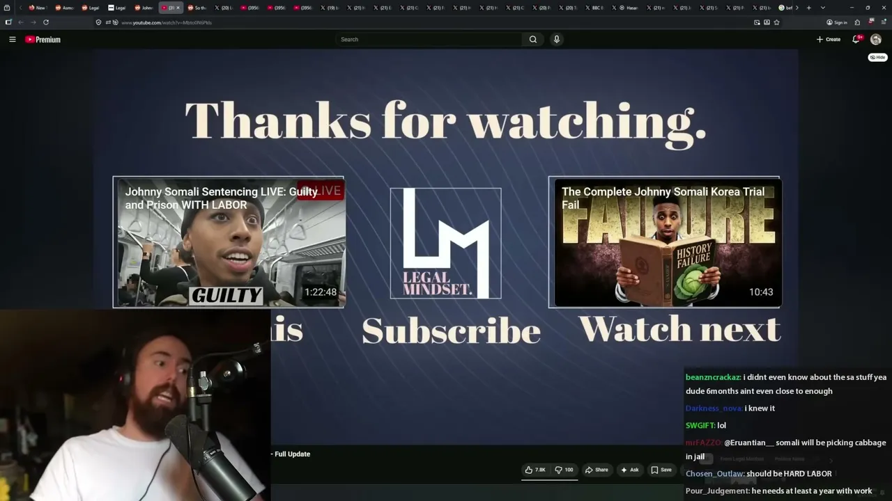Open the YouTube guide hamburger menu
Image resolution: width=892 pixels, height=501 pixels.
13,40
